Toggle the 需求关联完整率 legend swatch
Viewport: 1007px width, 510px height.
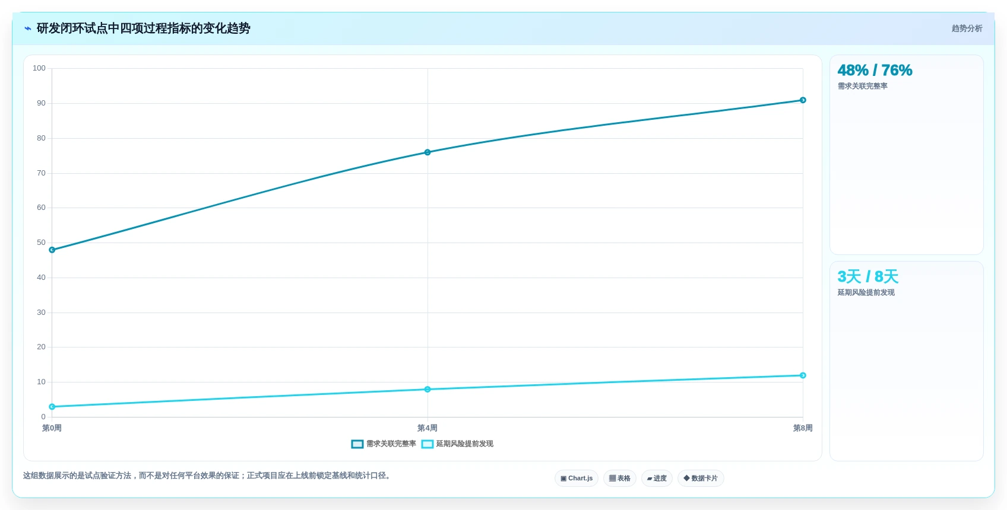(x=357, y=444)
